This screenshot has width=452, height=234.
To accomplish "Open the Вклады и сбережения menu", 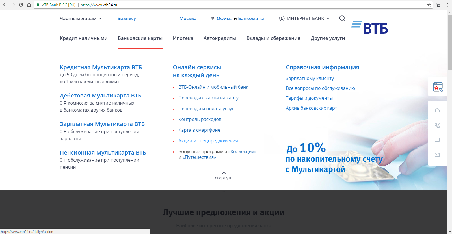I will [x=273, y=38].
